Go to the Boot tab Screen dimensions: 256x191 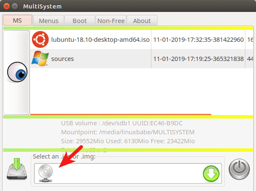80,20
